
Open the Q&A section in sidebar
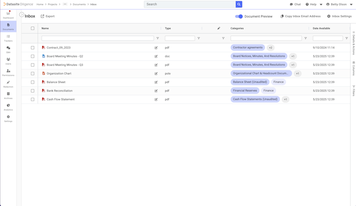click(x=8, y=49)
